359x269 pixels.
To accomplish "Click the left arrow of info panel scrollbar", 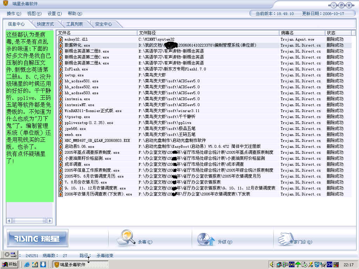I will coord(9,221).
